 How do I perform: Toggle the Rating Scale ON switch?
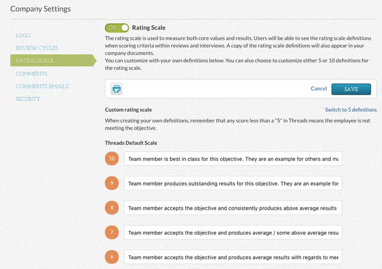(117, 28)
